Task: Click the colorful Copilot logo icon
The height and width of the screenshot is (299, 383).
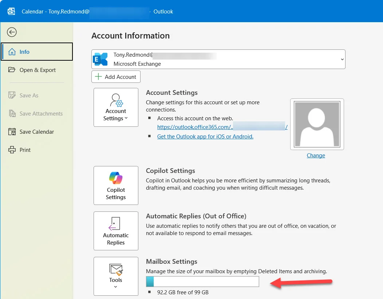Action: (x=116, y=178)
